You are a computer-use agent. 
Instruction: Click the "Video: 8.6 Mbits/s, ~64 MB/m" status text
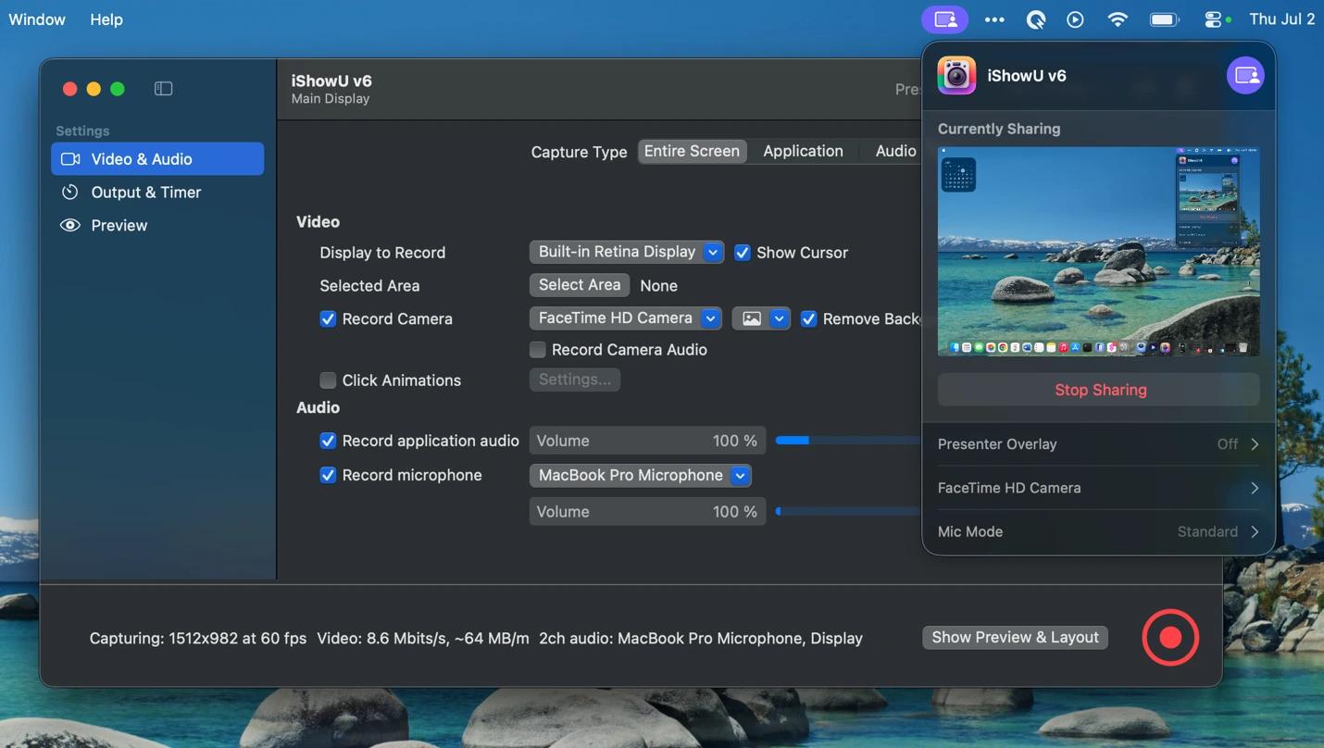(x=423, y=638)
